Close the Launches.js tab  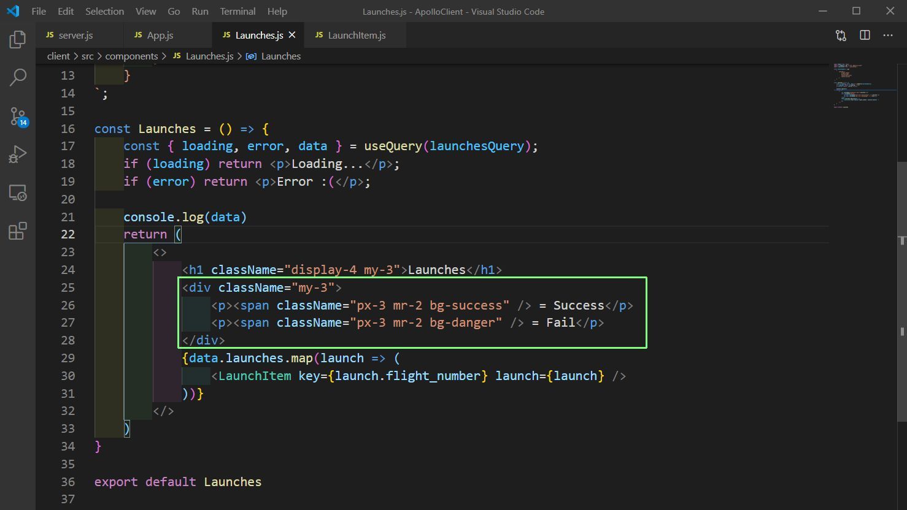292,35
